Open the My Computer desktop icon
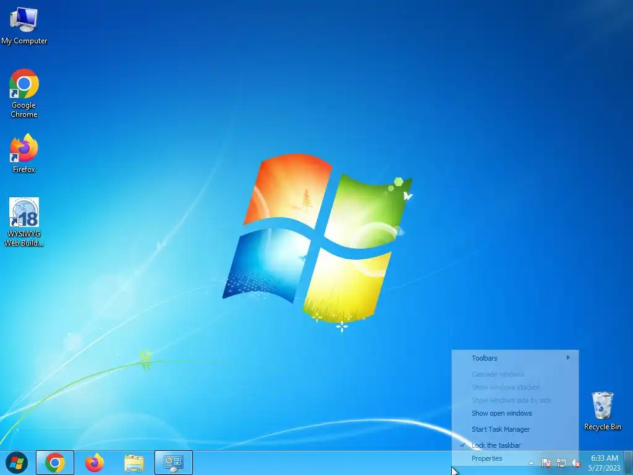Image resolution: width=633 pixels, height=475 pixels. click(x=24, y=26)
